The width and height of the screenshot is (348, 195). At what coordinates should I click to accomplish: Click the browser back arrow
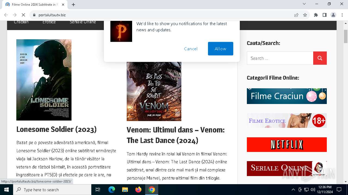(6, 15)
